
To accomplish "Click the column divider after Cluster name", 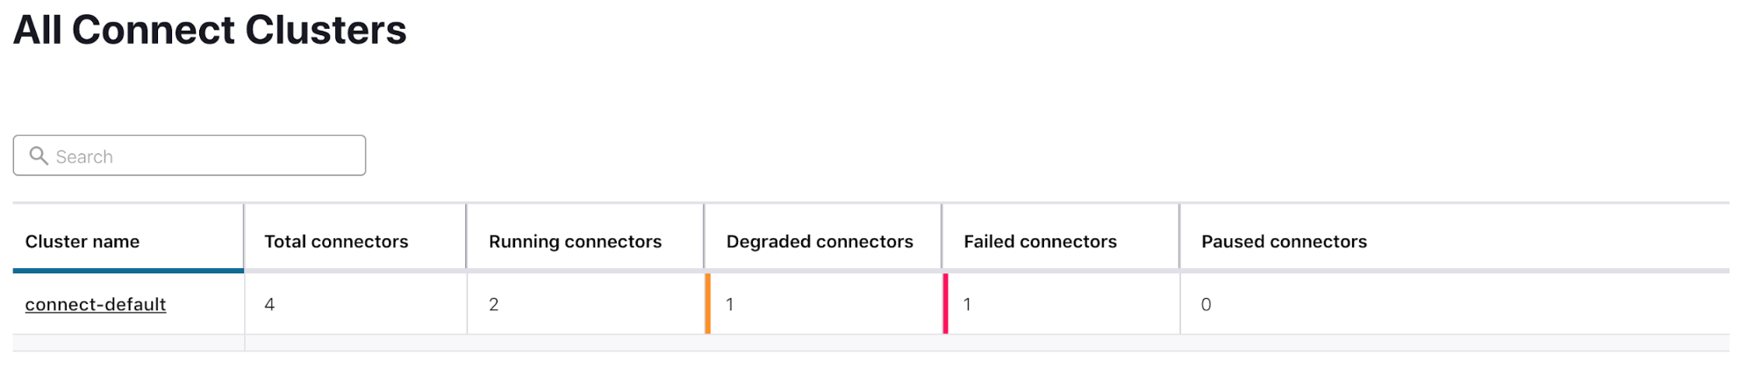I will pyautogui.click(x=244, y=237).
